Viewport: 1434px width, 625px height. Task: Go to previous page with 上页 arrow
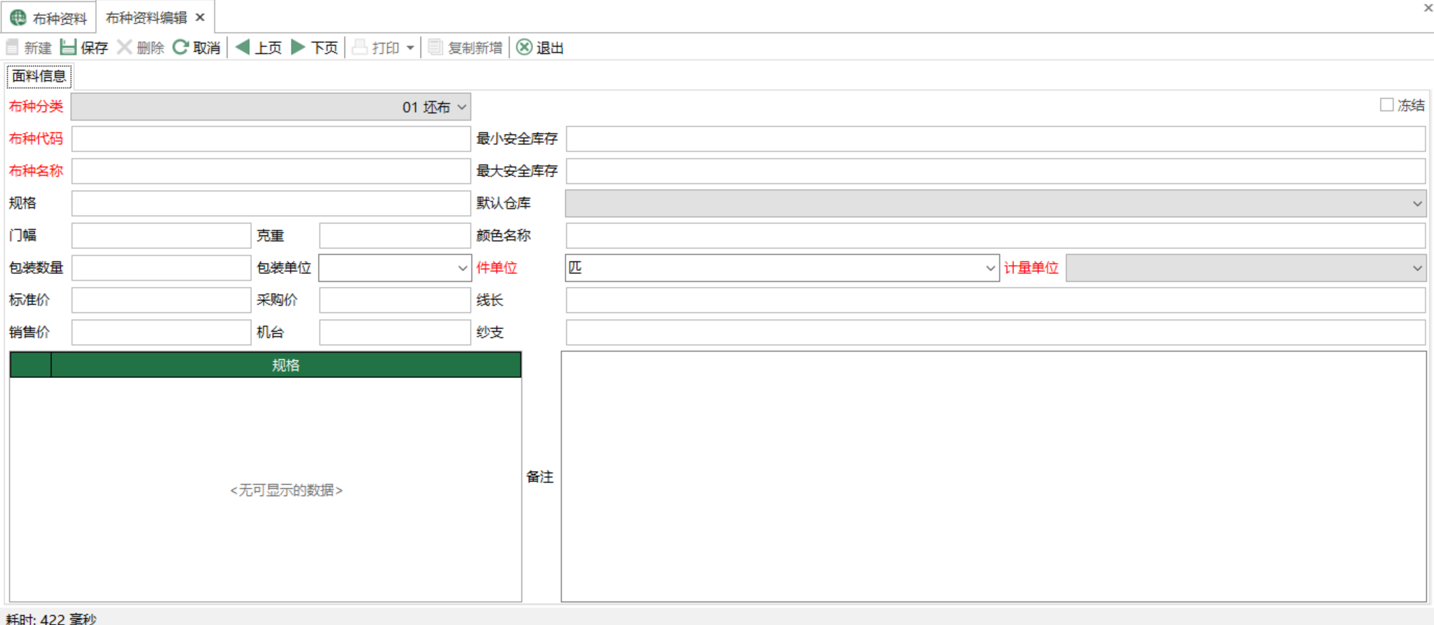242,47
